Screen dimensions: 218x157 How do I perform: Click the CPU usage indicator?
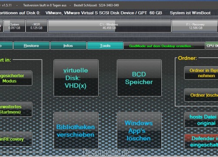211,46
